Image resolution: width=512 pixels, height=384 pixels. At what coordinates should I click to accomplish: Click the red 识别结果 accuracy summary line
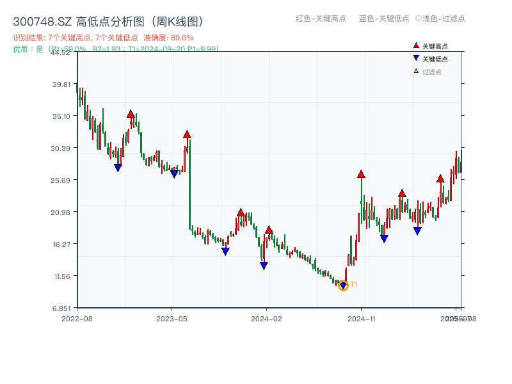(103, 38)
